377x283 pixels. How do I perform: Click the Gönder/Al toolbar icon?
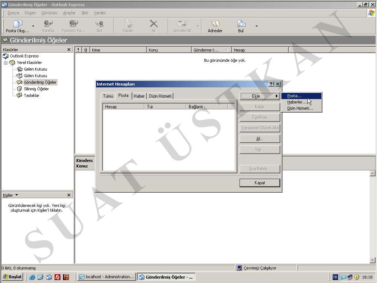pos(182,23)
